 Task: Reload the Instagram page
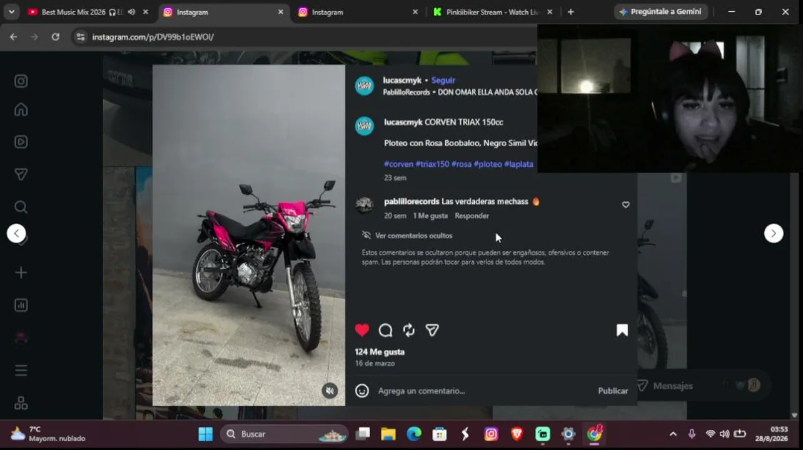point(56,37)
